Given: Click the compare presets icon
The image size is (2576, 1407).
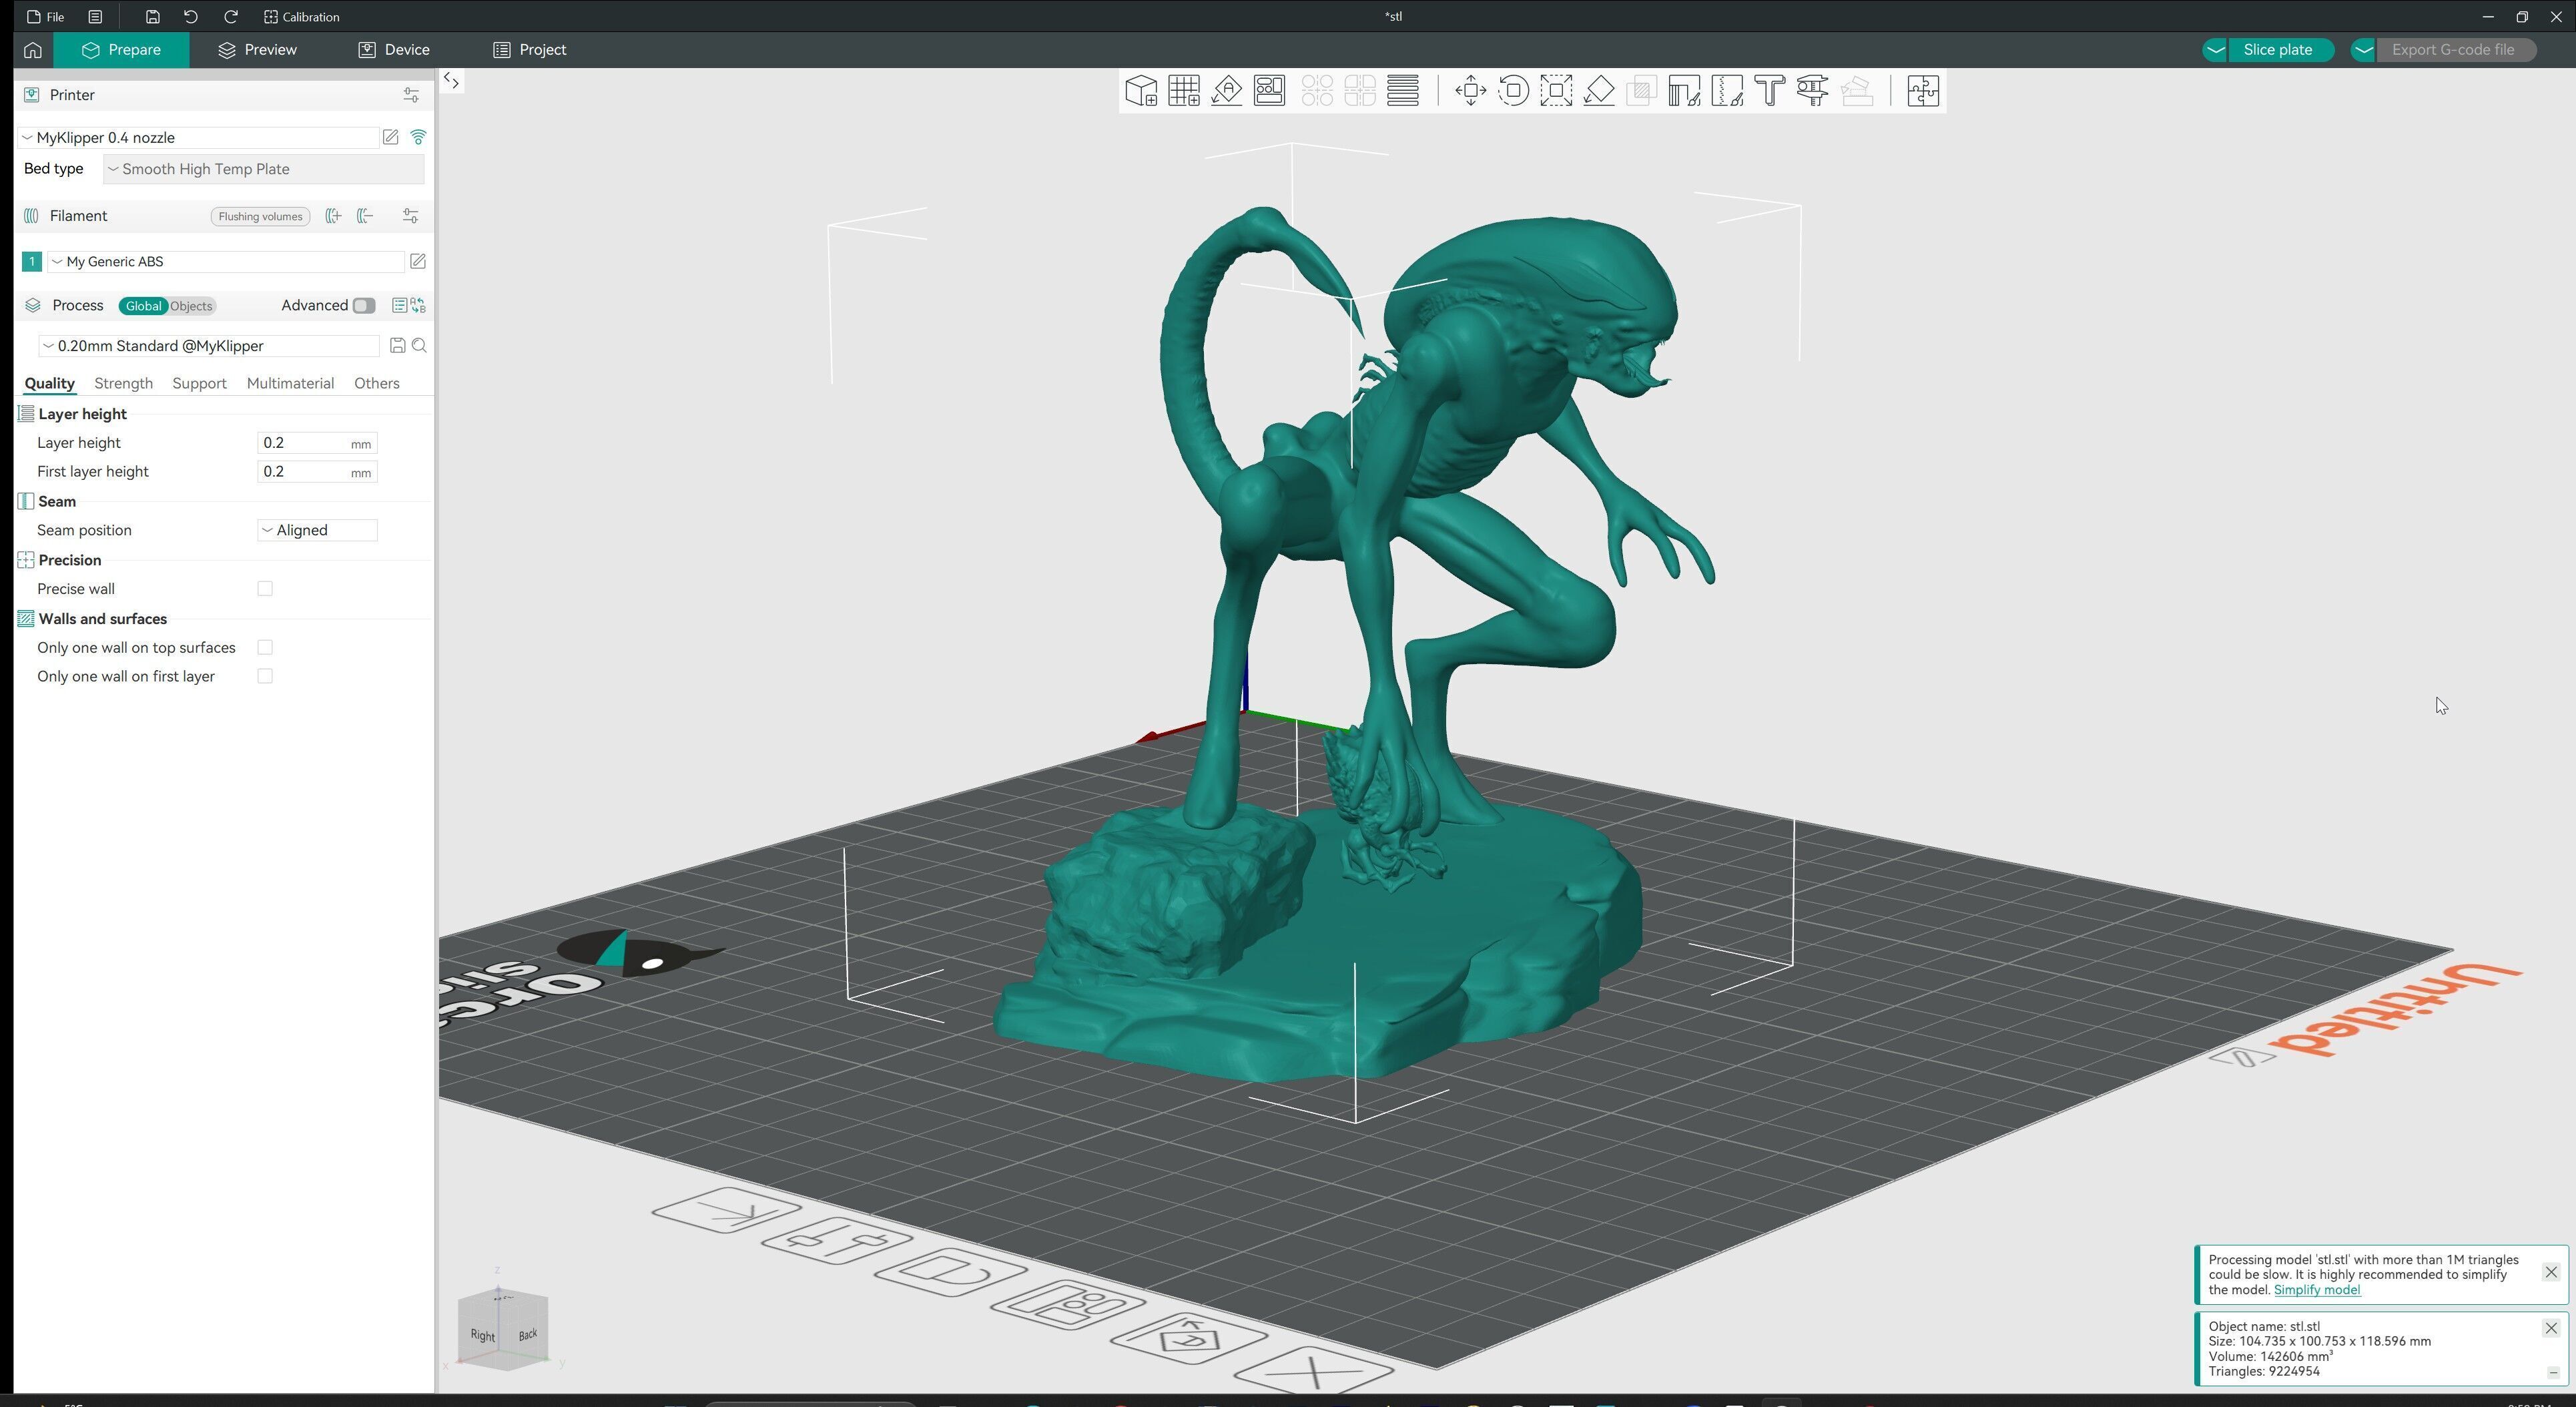Looking at the screenshot, I should click(419, 306).
